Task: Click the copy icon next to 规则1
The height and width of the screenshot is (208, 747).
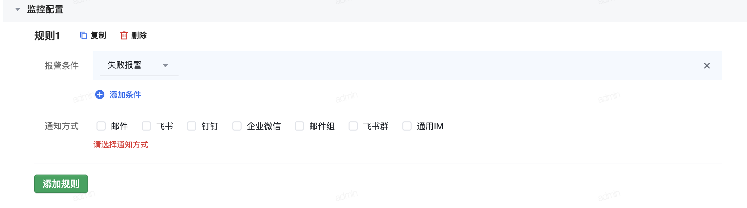Action: pos(83,35)
